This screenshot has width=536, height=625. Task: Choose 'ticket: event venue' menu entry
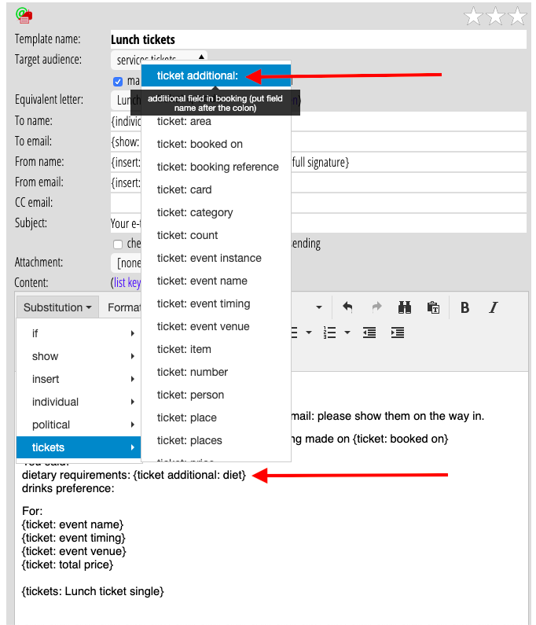click(216, 326)
